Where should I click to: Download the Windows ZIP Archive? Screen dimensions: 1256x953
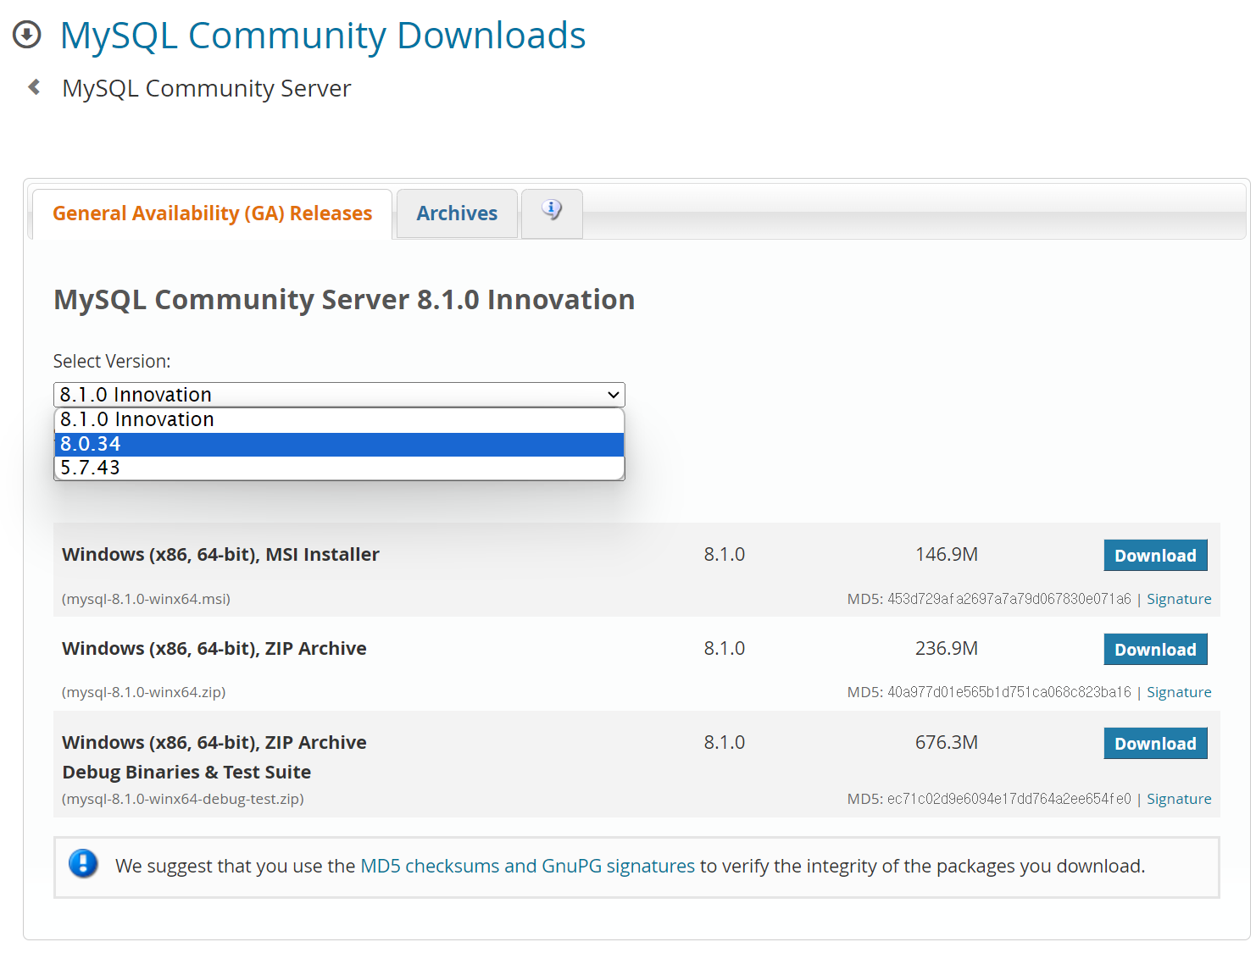(1155, 649)
